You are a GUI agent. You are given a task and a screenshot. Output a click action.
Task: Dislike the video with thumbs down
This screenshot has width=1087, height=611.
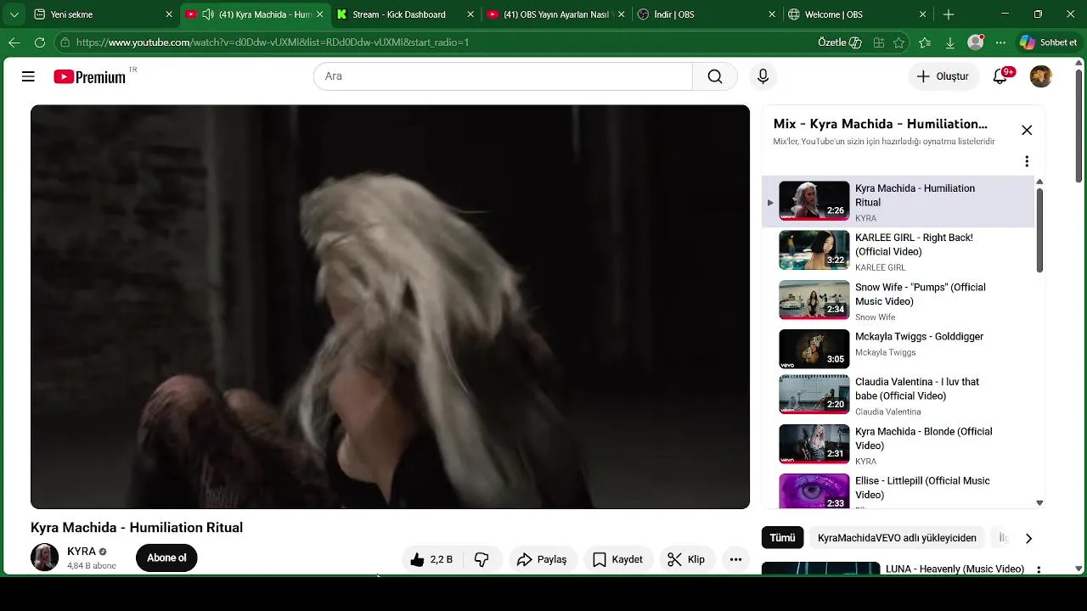coord(482,559)
